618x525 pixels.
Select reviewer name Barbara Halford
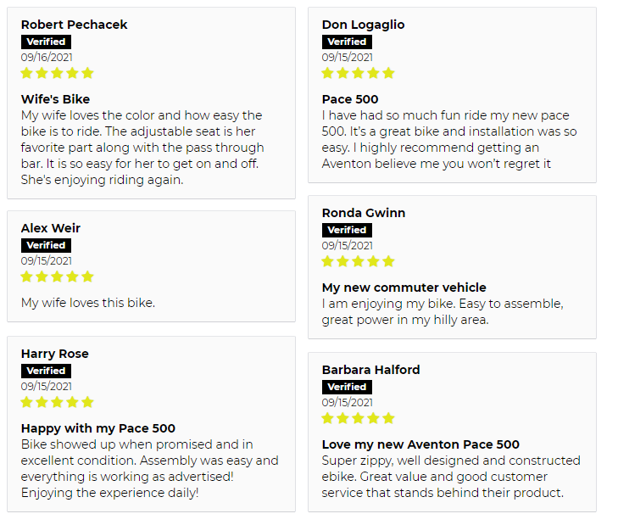370,370
